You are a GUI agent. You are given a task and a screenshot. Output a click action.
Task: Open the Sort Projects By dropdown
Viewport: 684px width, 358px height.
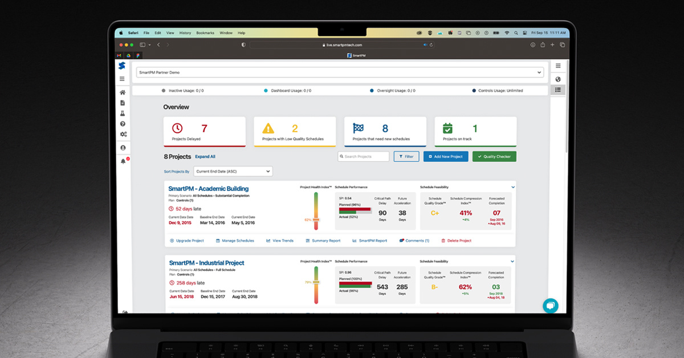(x=233, y=171)
